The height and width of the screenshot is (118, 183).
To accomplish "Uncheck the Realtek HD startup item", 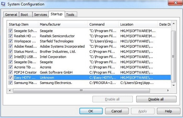I will [10, 36].
